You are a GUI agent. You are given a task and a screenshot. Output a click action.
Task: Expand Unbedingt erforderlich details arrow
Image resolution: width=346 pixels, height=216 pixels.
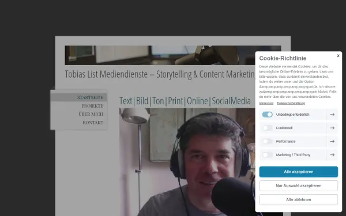point(332,115)
